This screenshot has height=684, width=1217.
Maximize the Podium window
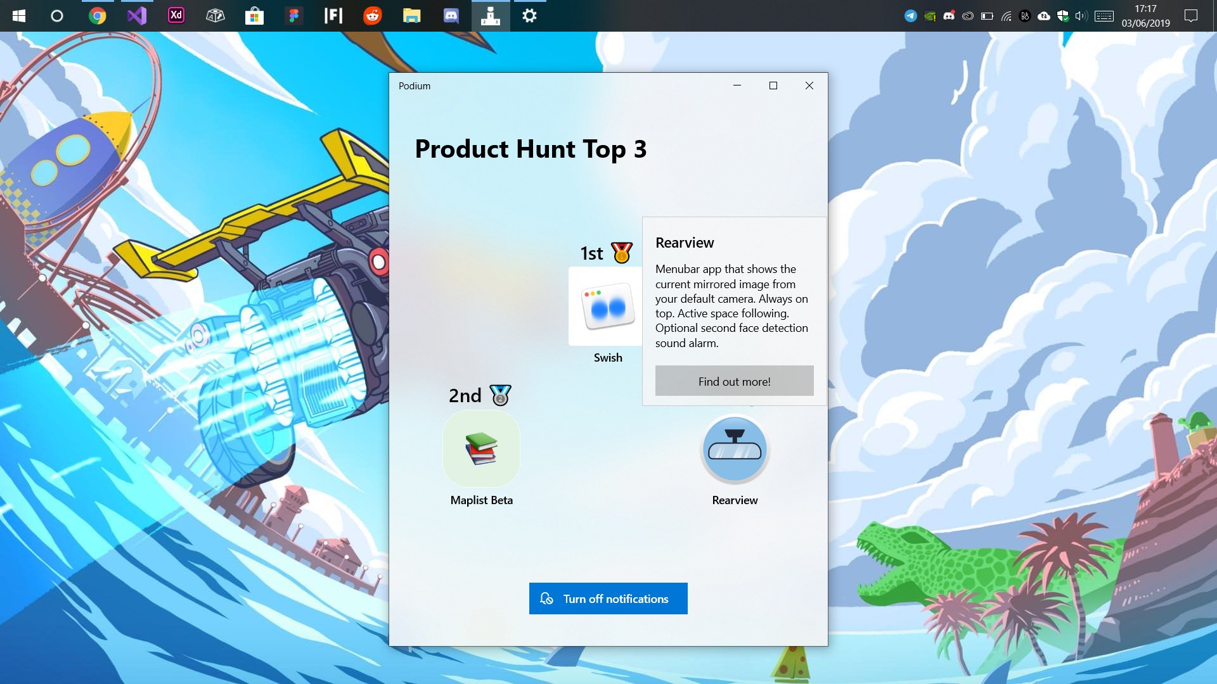point(773,85)
